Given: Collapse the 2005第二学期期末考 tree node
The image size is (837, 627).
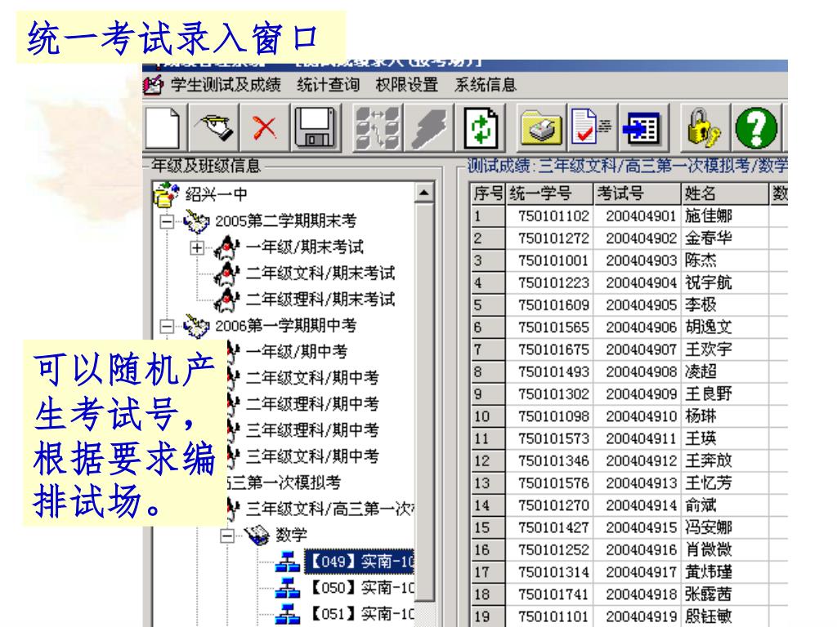Looking at the screenshot, I should [167, 221].
